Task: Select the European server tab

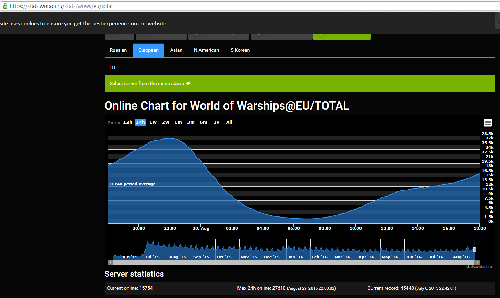Action: click(148, 50)
